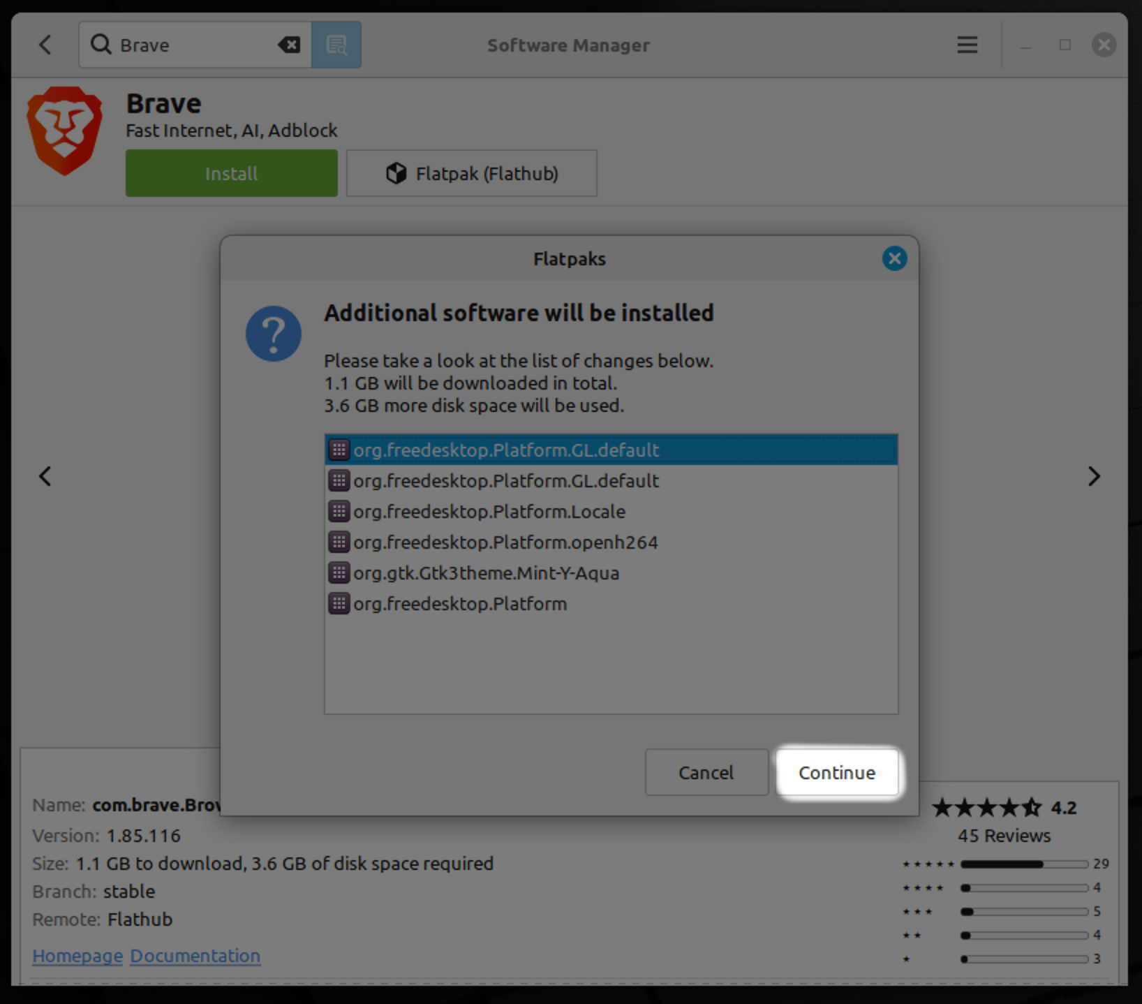Click the Remote: Flathub text
Viewport: 1142px width, 1004px height.
coord(102,920)
